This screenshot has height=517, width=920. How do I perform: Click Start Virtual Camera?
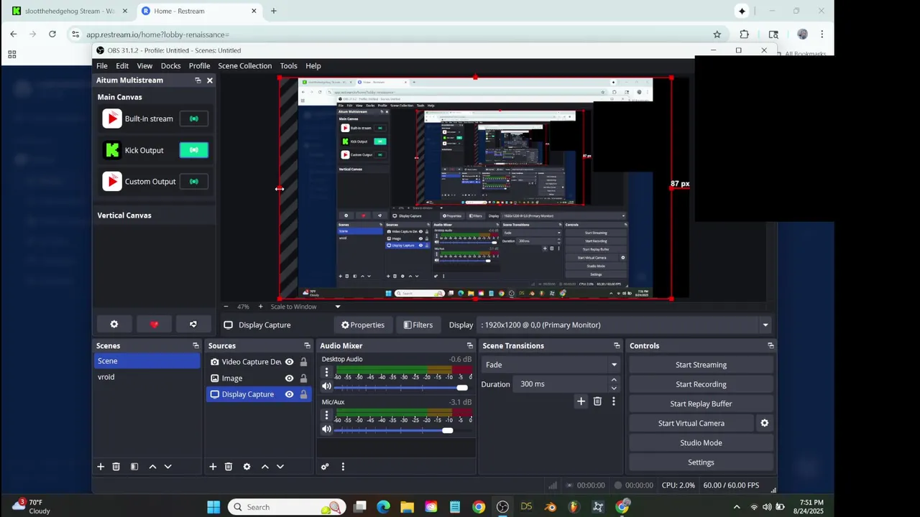pyautogui.click(x=691, y=423)
